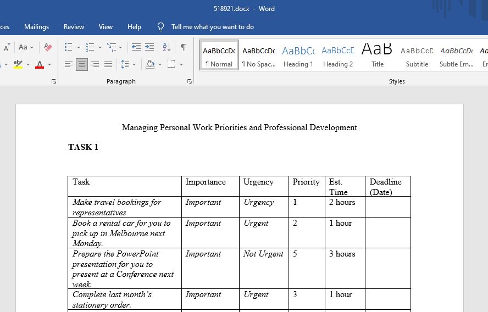Open the Borders dropdown arrow
The width and height of the screenshot is (488, 312).
[181, 64]
